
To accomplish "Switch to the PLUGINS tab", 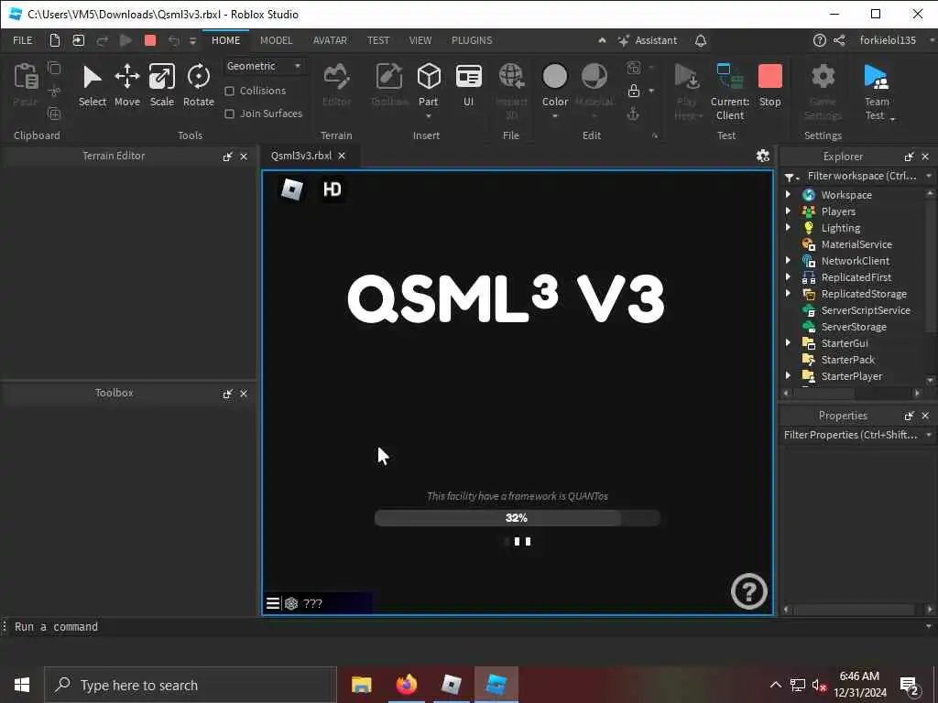I will (x=472, y=40).
